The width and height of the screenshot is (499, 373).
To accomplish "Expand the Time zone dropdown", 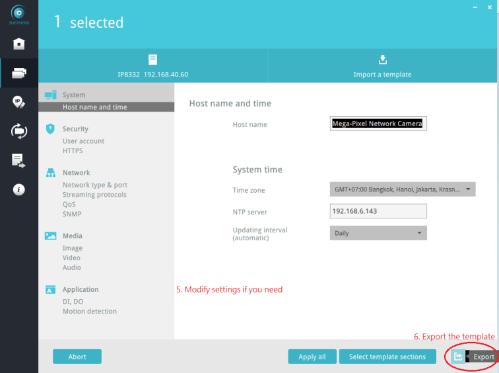I will [402, 189].
